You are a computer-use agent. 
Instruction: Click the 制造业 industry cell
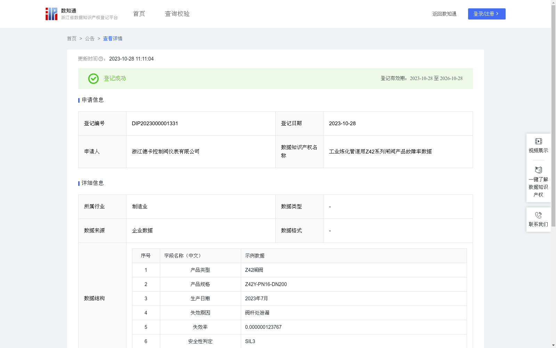[201, 207]
